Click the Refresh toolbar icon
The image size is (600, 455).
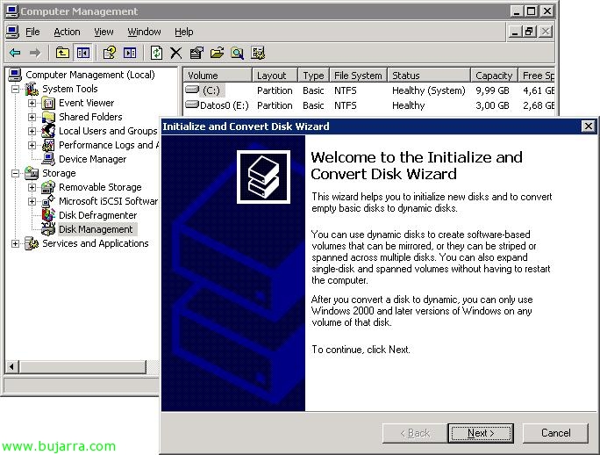[x=156, y=53]
